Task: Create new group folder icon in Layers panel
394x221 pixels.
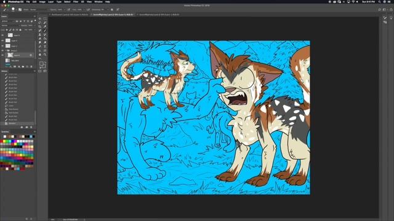Action: [x=23, y=67]
